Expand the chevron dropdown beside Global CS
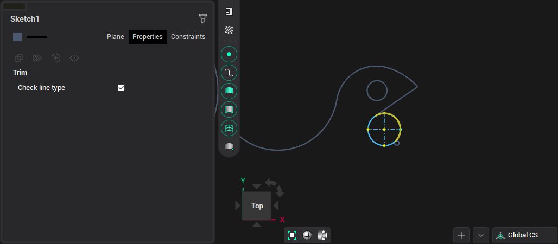The width and height of the screenshot is (558, 244). coord(481,235)
